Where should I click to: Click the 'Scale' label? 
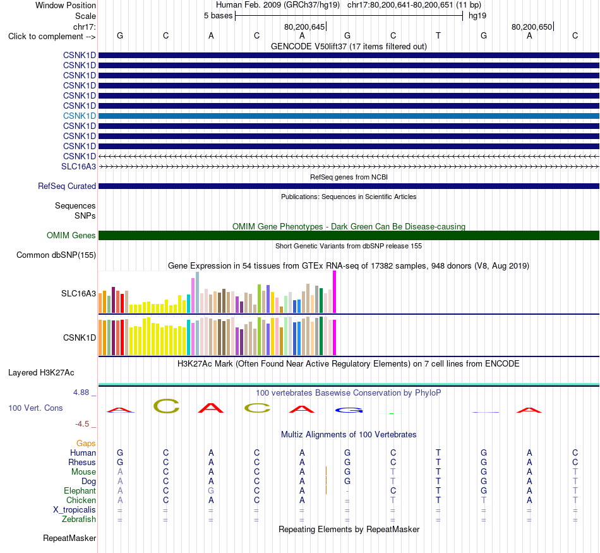point(85,16)
